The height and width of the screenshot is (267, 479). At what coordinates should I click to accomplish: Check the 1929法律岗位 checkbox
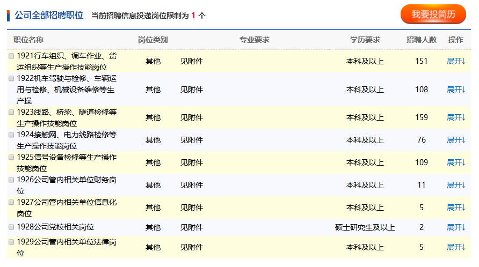pyautogui.click(x=11, y=242)
